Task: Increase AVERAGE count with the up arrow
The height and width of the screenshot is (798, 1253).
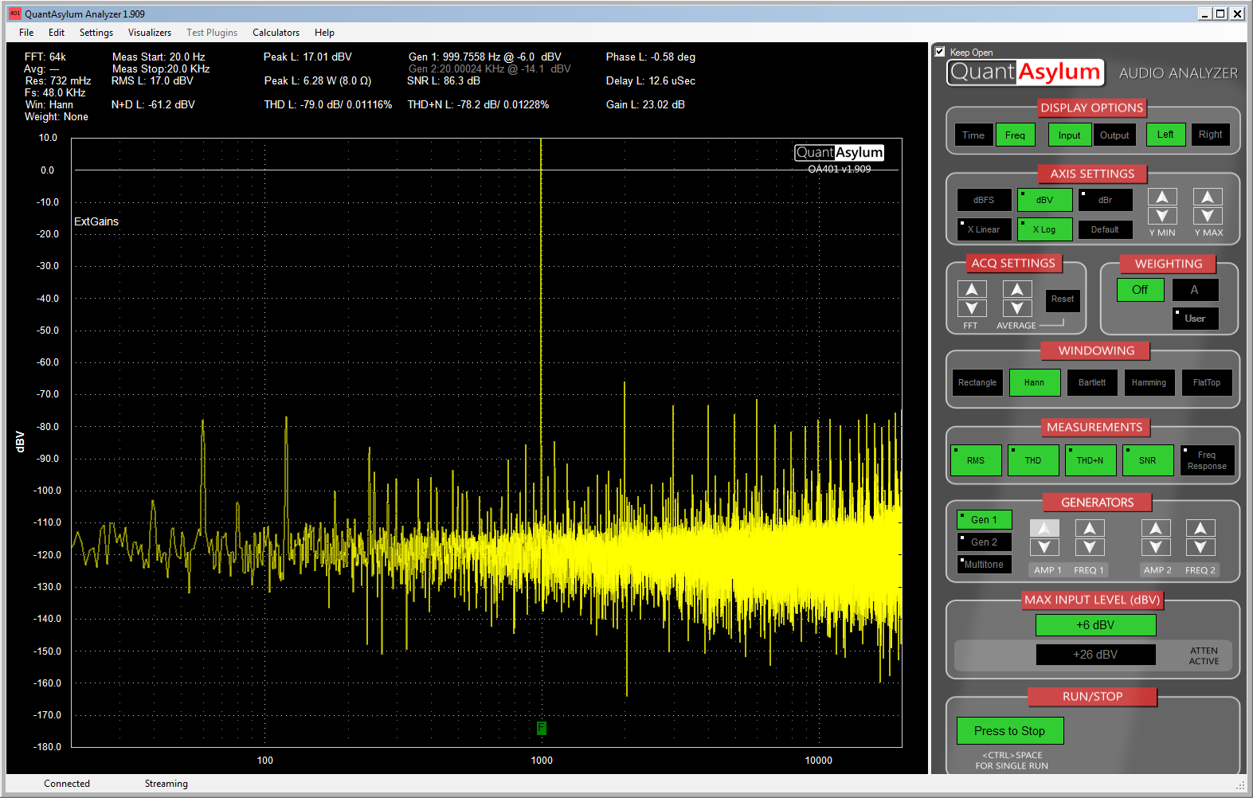Action: (1017, 289)
